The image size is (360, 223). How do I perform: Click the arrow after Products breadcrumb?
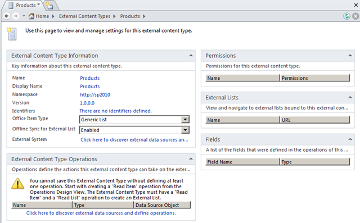point(144,16)
